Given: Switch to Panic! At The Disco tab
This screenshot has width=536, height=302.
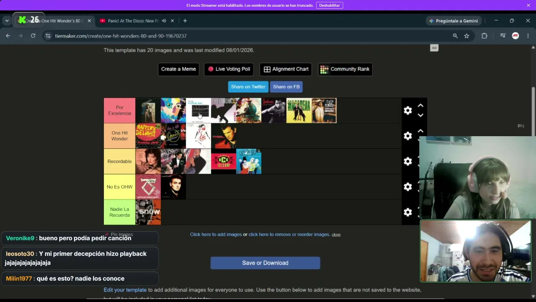Looking at the screenshot, I should 137,21.
